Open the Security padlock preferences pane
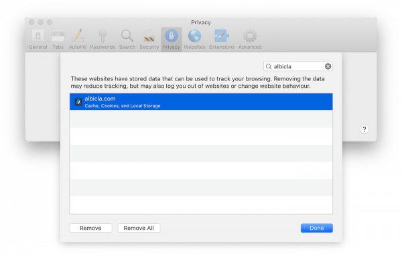This screenshot has height=254, width=402. click(x=149, y=40)
